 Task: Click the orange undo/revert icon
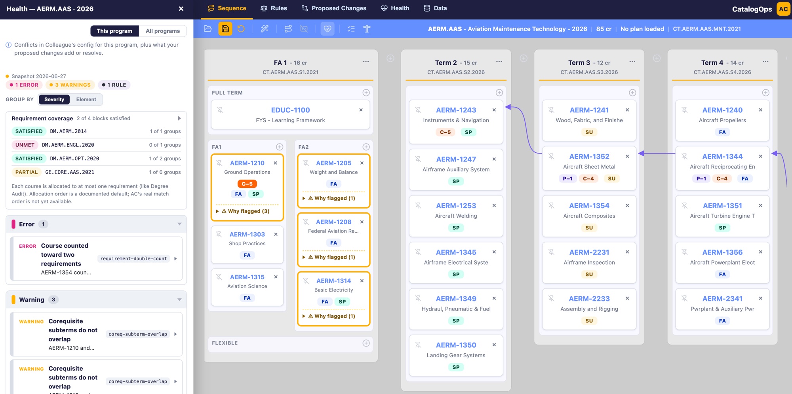coord(241,29)
